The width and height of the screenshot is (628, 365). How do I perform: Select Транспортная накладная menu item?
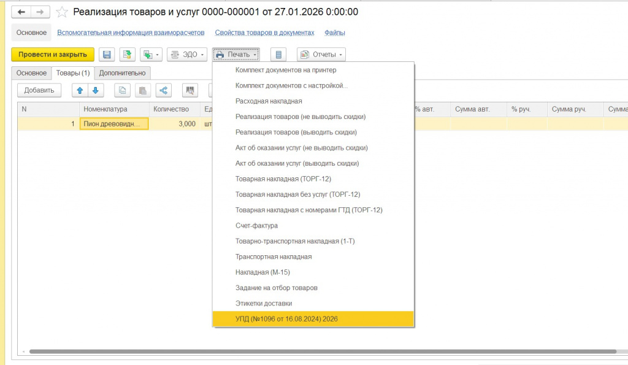point(313,257)
